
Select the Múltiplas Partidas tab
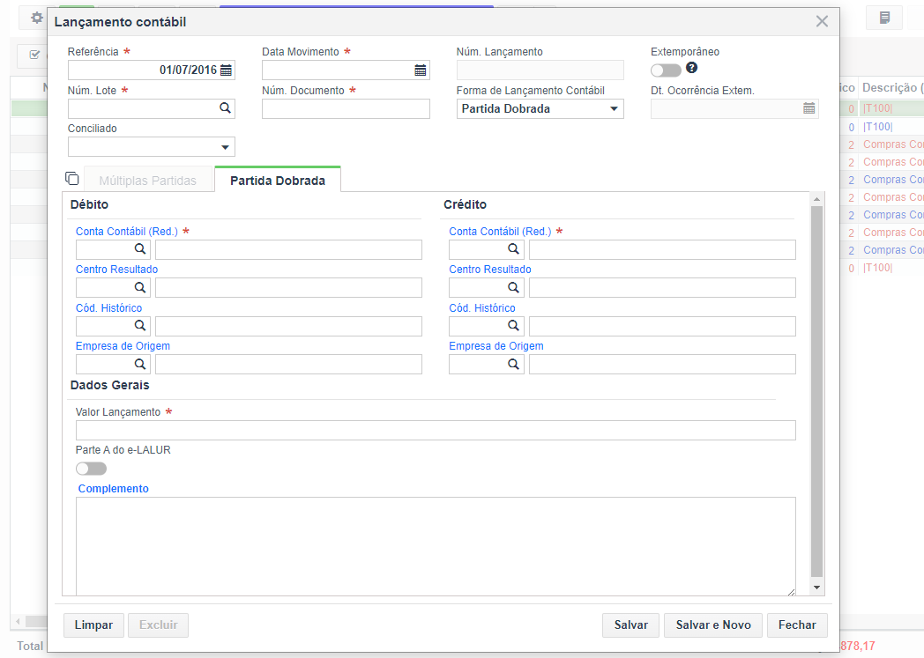coord(148,181)
